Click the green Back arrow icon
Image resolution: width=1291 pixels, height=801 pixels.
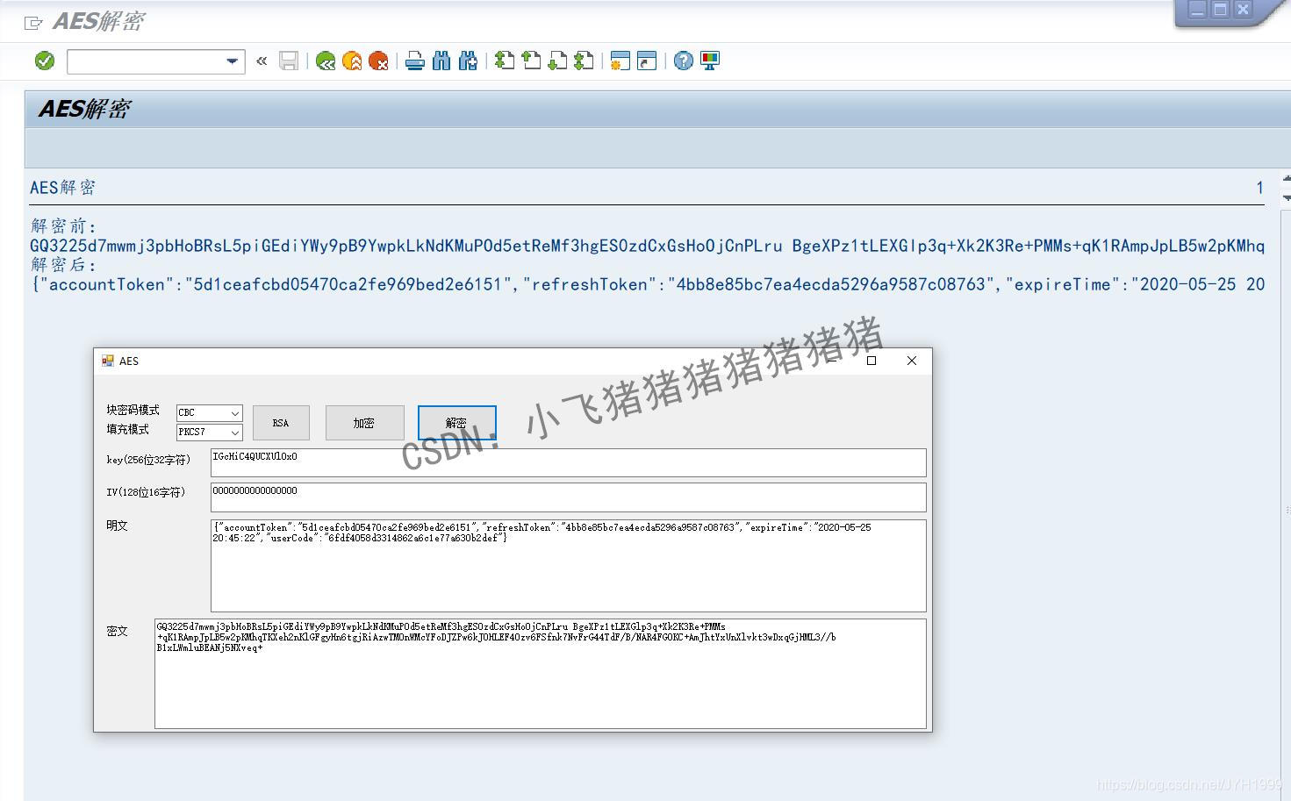pos(326,61)
